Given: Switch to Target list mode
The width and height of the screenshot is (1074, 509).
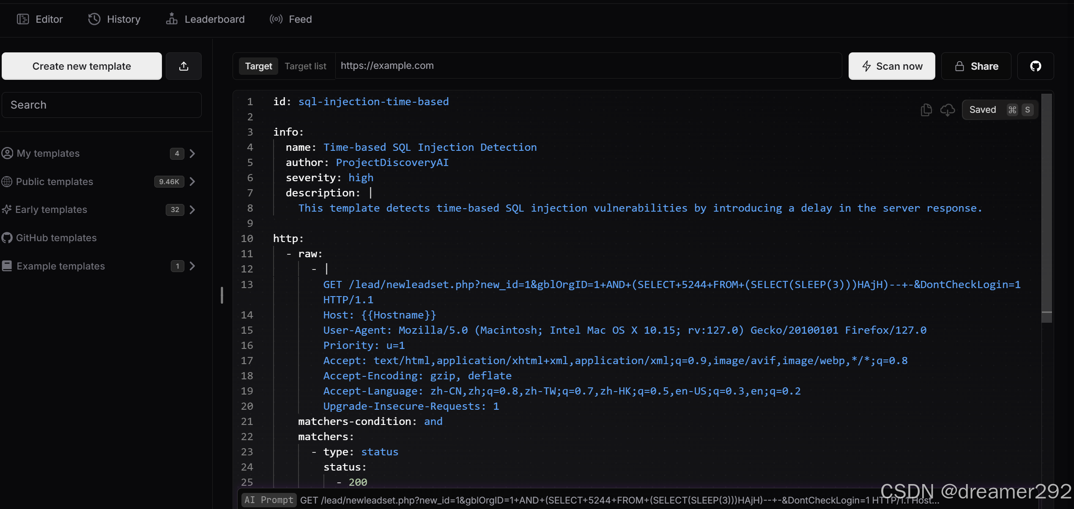Looking at the screenshot, I should point(305,66).
